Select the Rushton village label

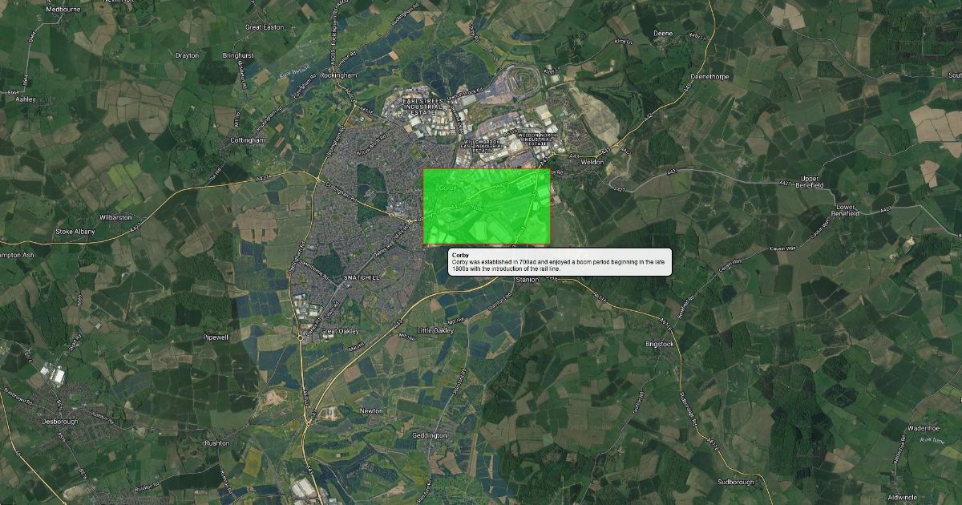[x=216, y=442]
